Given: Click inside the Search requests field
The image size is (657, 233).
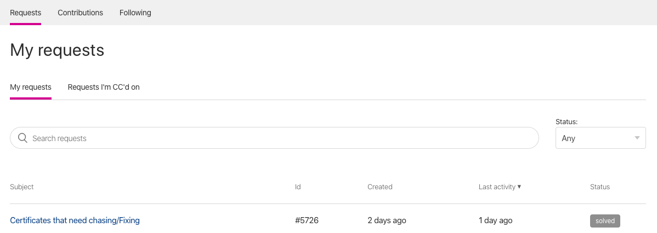Looking at the screenshot, I should (274, 138).
